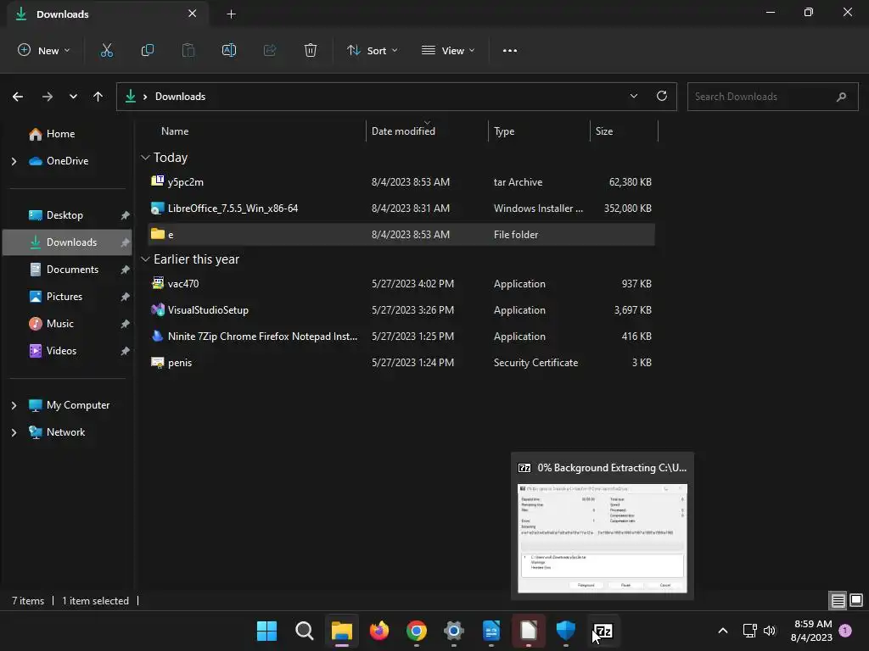
Task: Click the 7-Zip extracting preview thumbnail
Action: [x=603, y=538]
